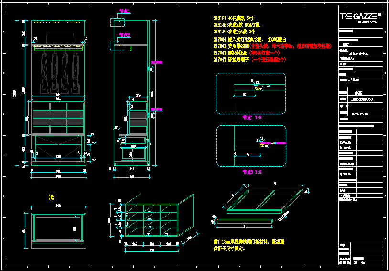This screenshot has width=389, height=271.
Task: Select the yellow note line starting 218148
Action: (237, 25)
